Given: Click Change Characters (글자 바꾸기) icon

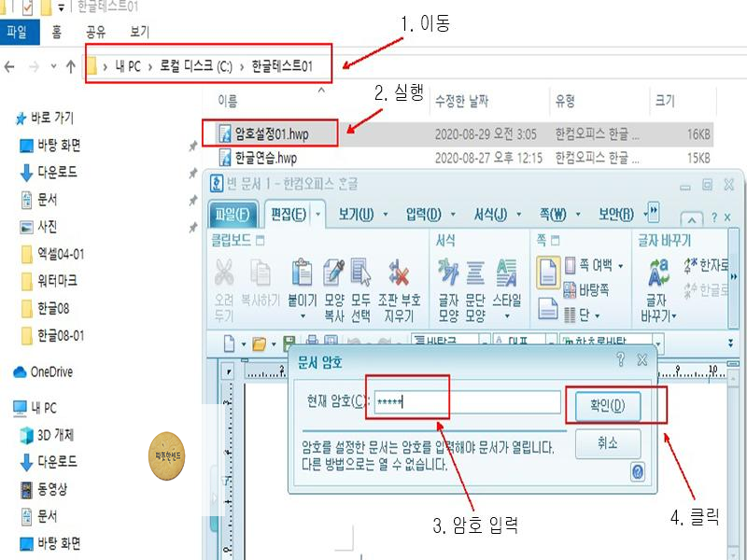Looking at the screenshot, I should coord(658,272).
